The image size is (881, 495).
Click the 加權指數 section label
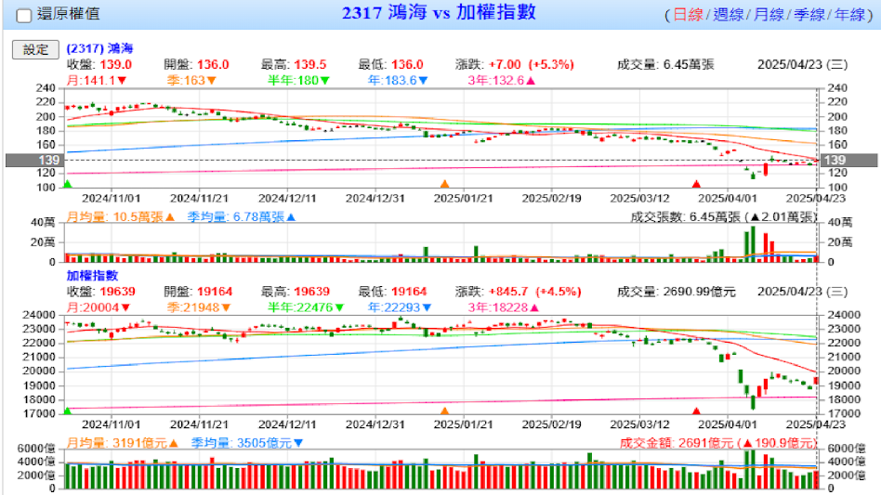tap(92, 276)
